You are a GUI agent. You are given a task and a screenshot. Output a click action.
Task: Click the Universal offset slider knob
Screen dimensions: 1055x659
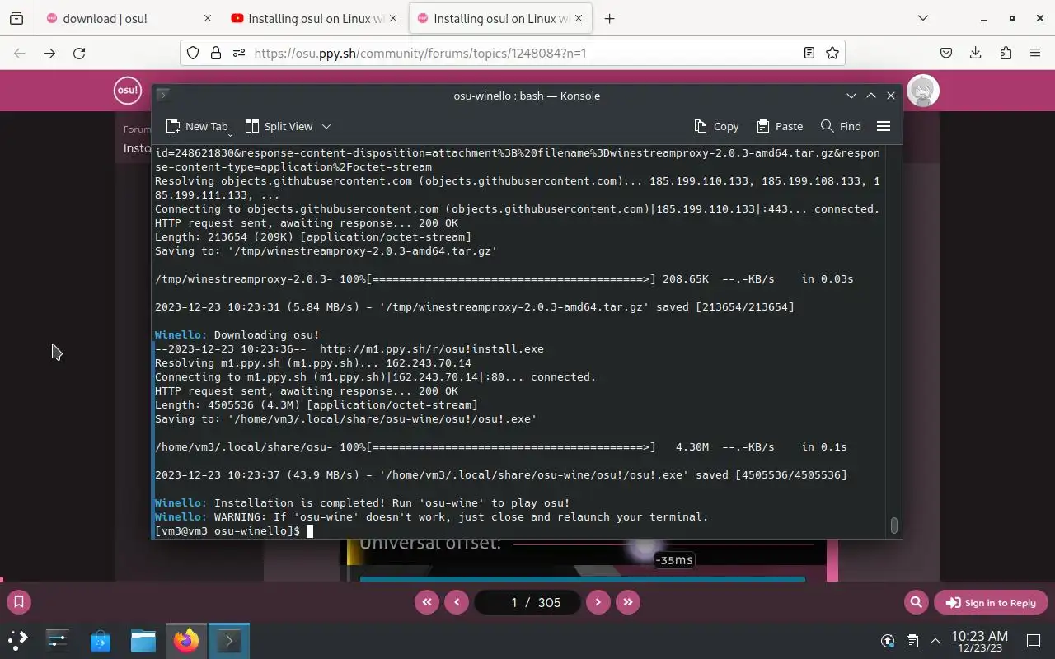[x=645, y=547]
